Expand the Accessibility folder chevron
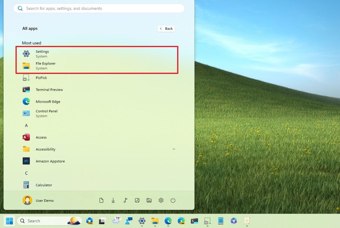Viewport: 340px width, 228px height. pos(174,149)
